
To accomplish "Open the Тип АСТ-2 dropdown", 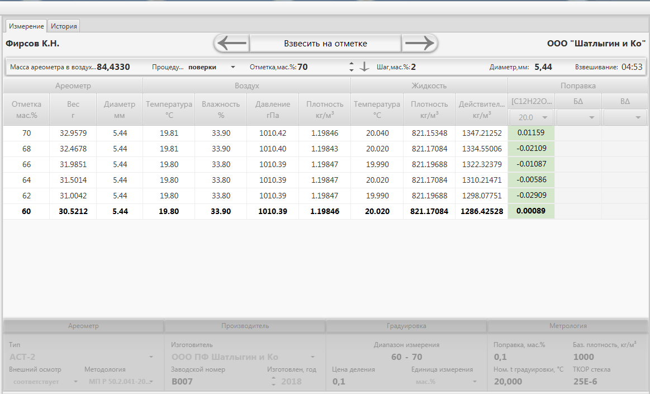I will (151, 357).
